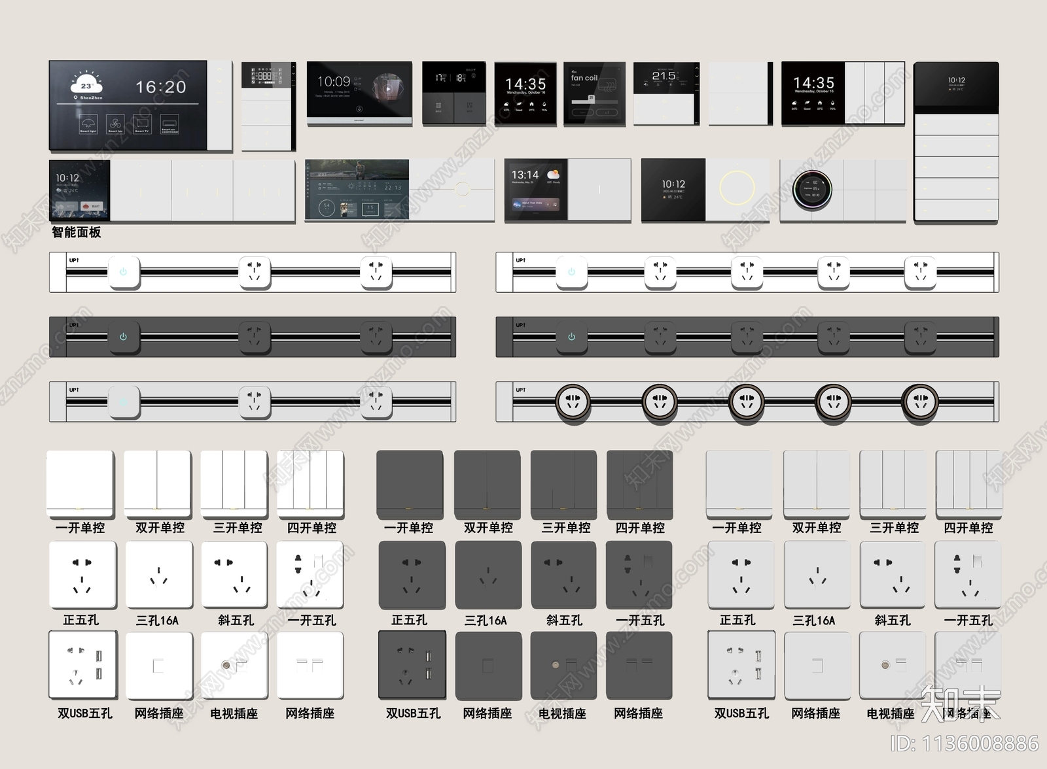This screenshot has width=1047, height=769.
Task: Click the 智能面板 heading text
Action: 77,232
